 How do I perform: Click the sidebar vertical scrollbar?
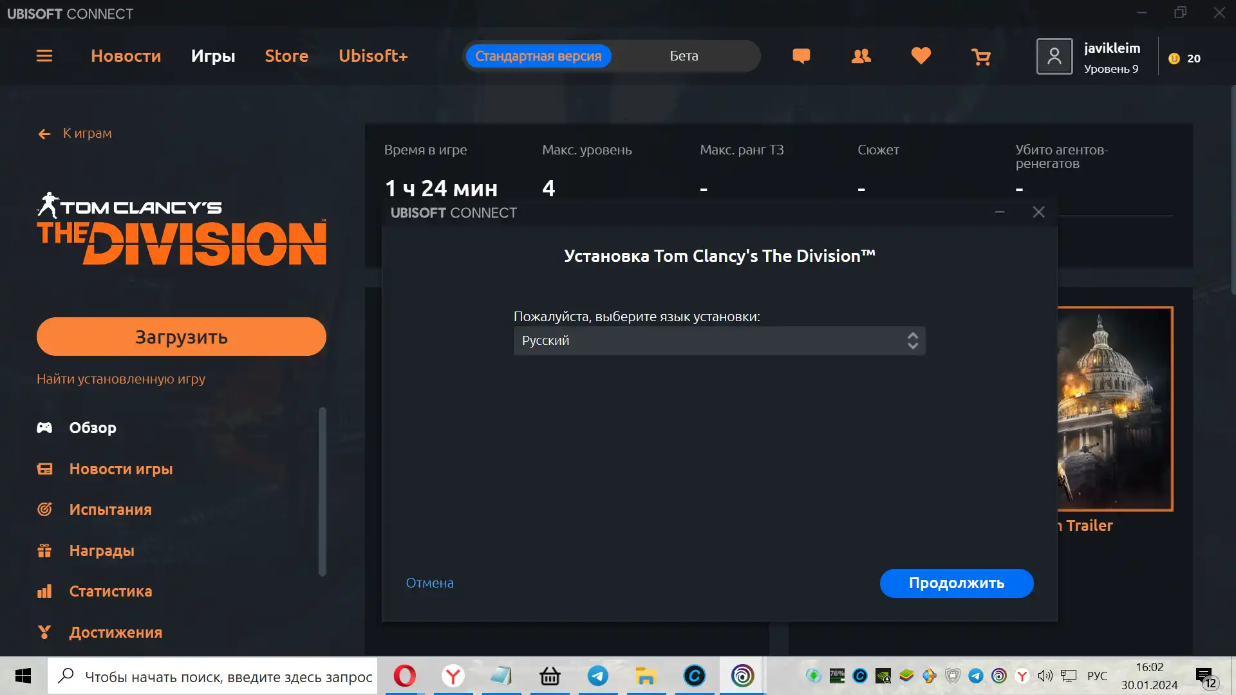coord(323,492)
